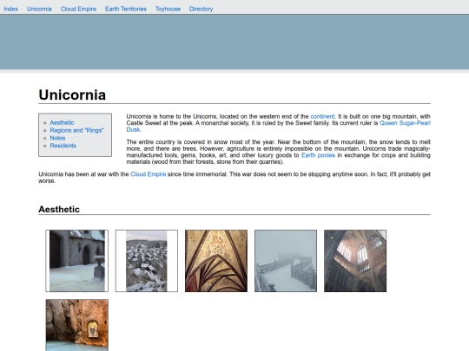Jump to Regions and "Rings" section
The width and height of the screenshot is (469, 351).
76,130
